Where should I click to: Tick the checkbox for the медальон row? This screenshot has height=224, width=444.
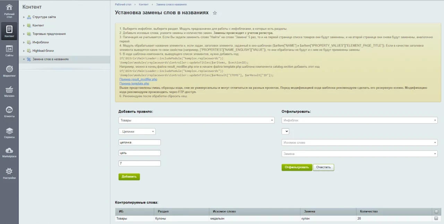pyautogui.click(x=436, y=218)
